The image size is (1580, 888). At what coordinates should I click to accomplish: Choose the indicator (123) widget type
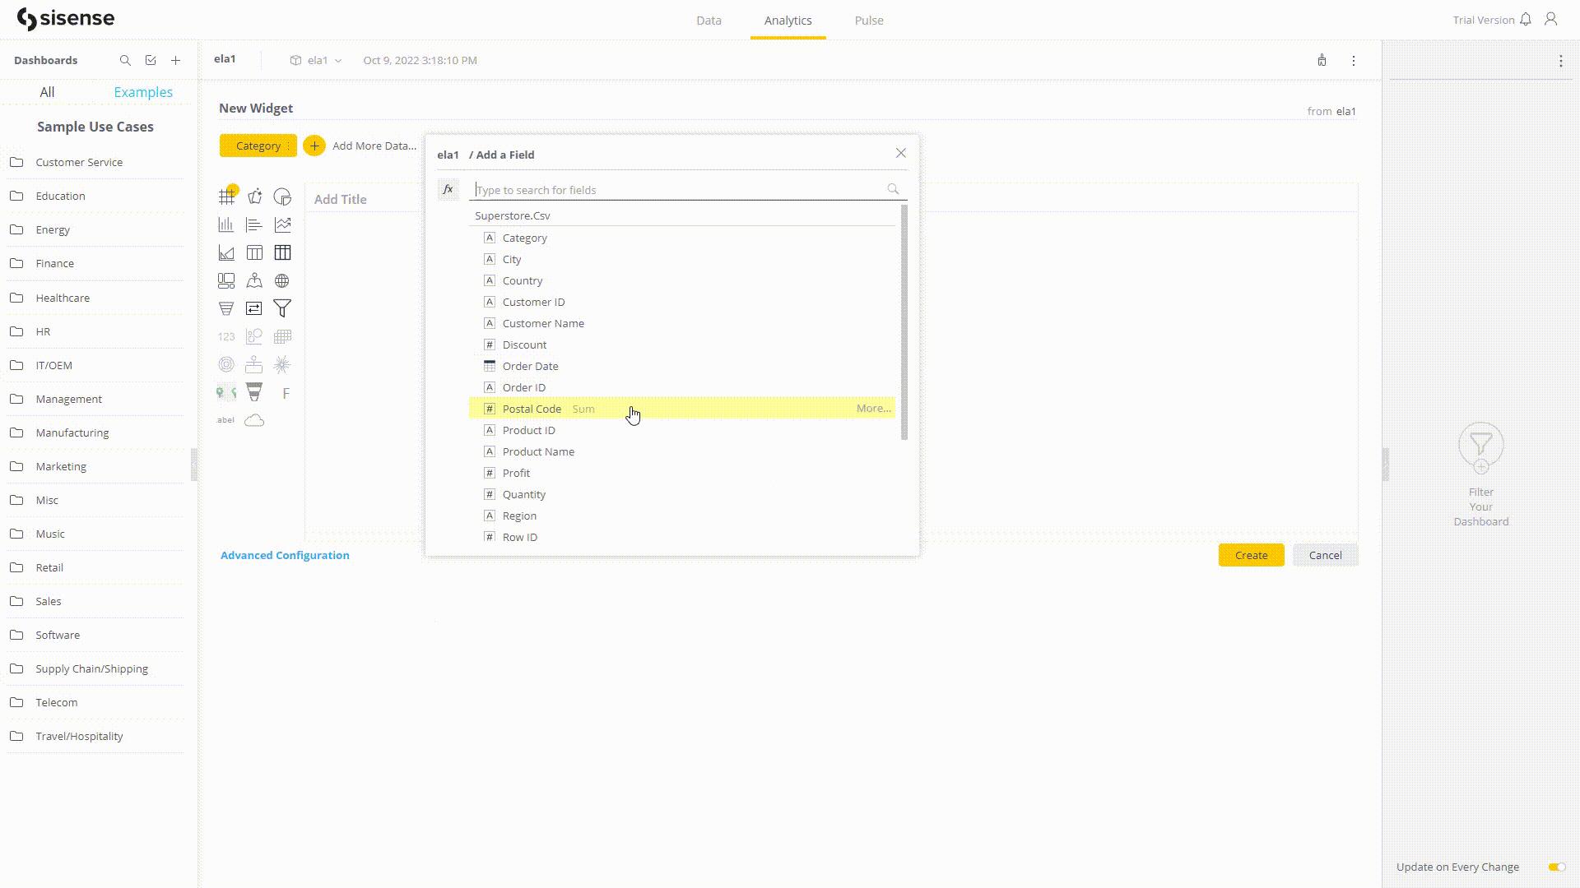(225, 336)
